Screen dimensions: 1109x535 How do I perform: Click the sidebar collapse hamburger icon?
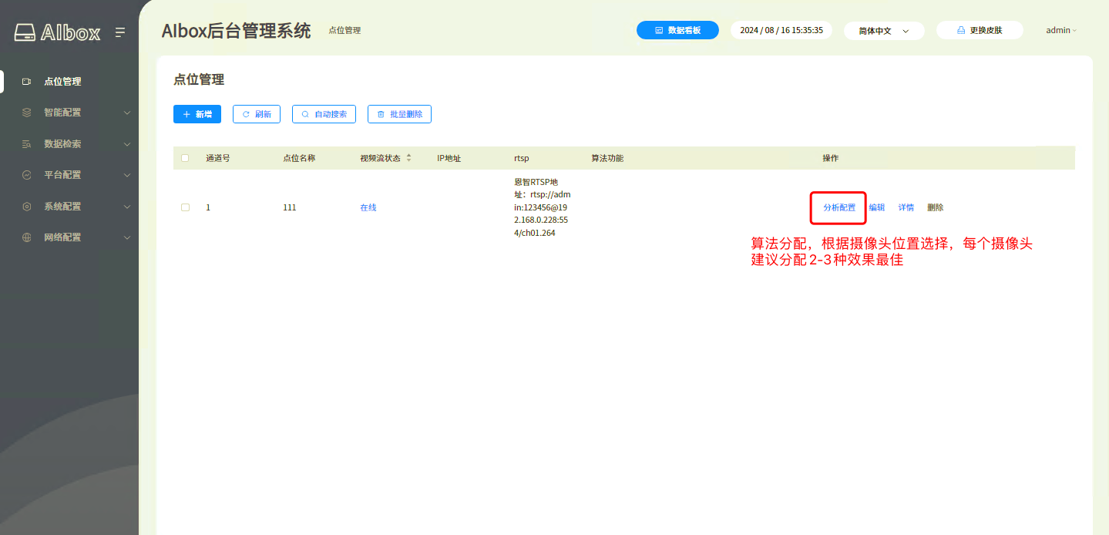tap(120, 32)
